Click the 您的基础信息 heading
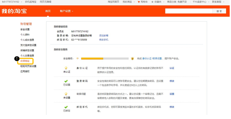231x119 pixels. tap(61, 27)
